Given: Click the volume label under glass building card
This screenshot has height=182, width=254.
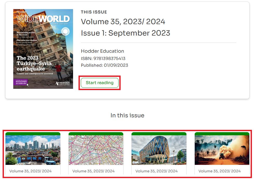Looking at the screenshot, I should tap(157, 171).
